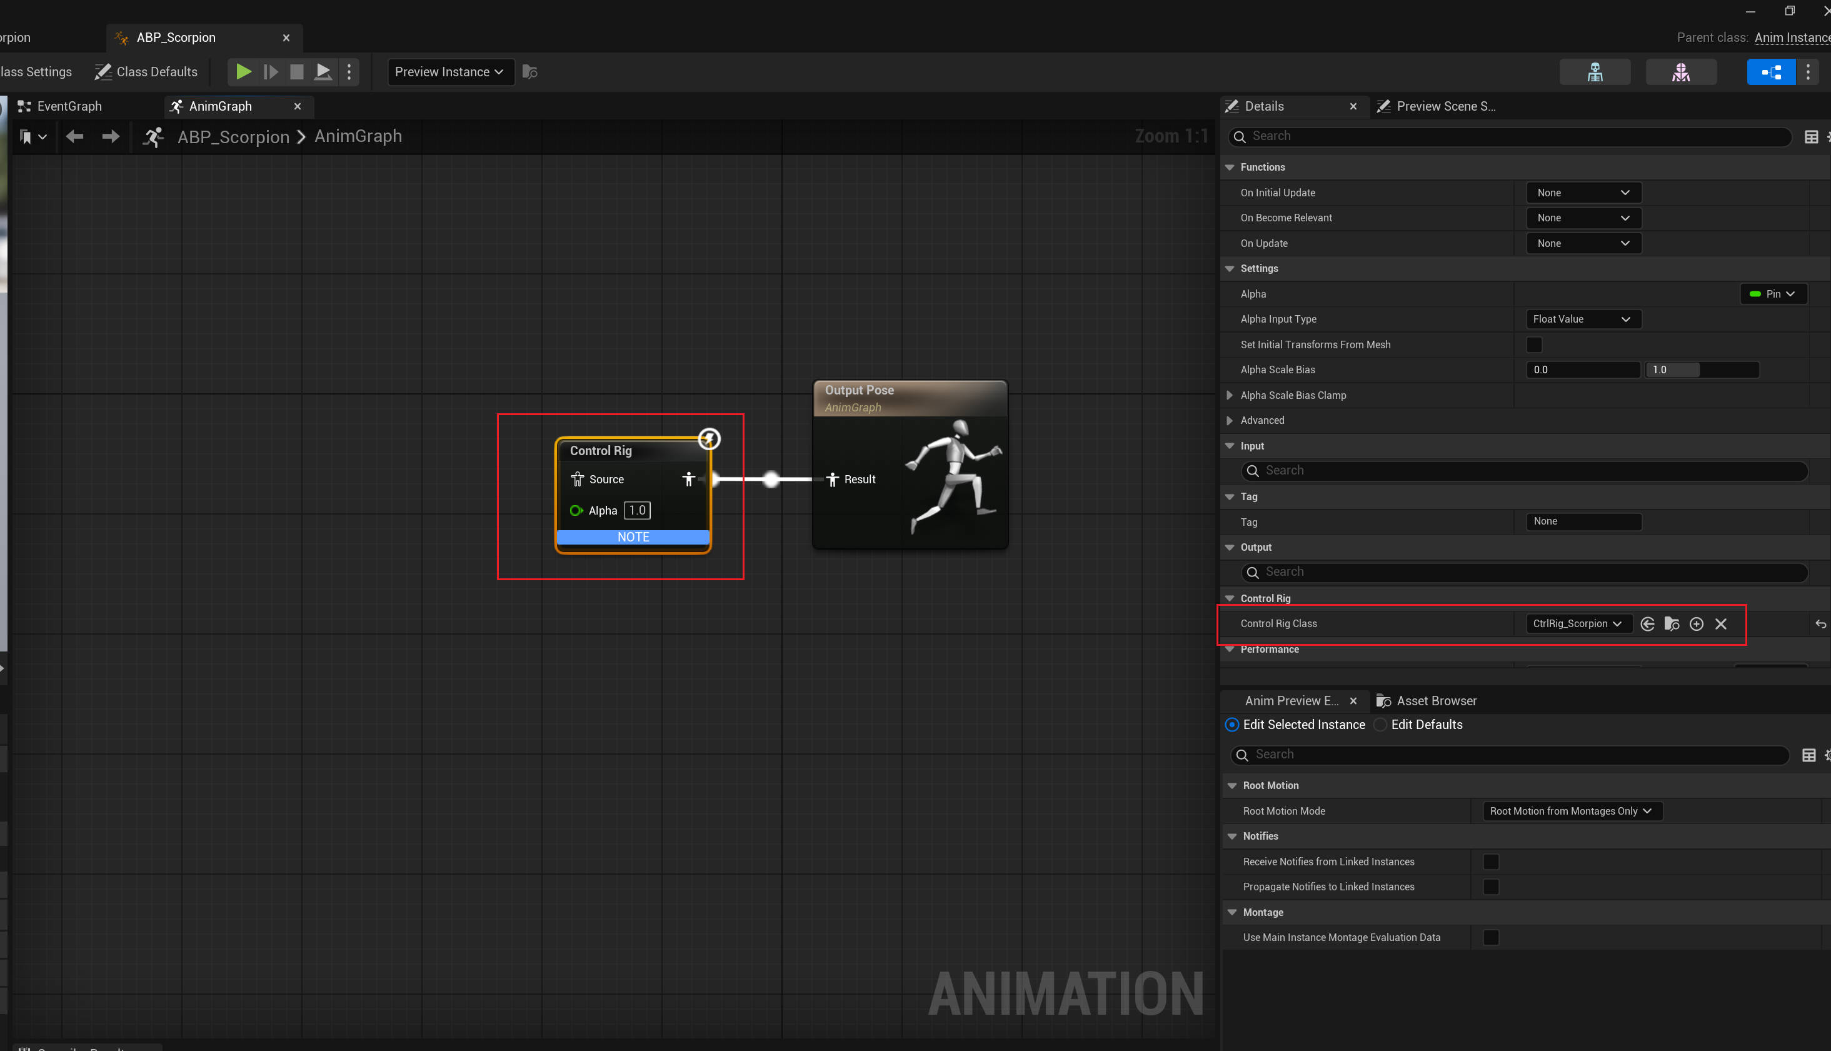Clear the Control Rig Class value
The image size is (1831, 1051).
tap(1720, 624)
